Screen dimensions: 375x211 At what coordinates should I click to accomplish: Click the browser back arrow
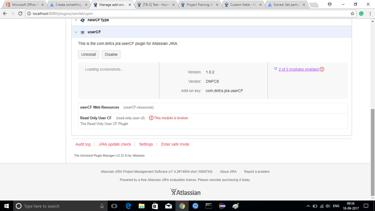coord(5,14)
